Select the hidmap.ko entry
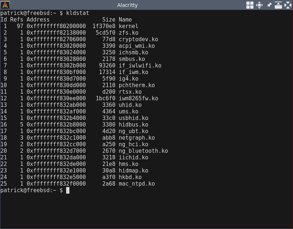 [x=133, y=171]
